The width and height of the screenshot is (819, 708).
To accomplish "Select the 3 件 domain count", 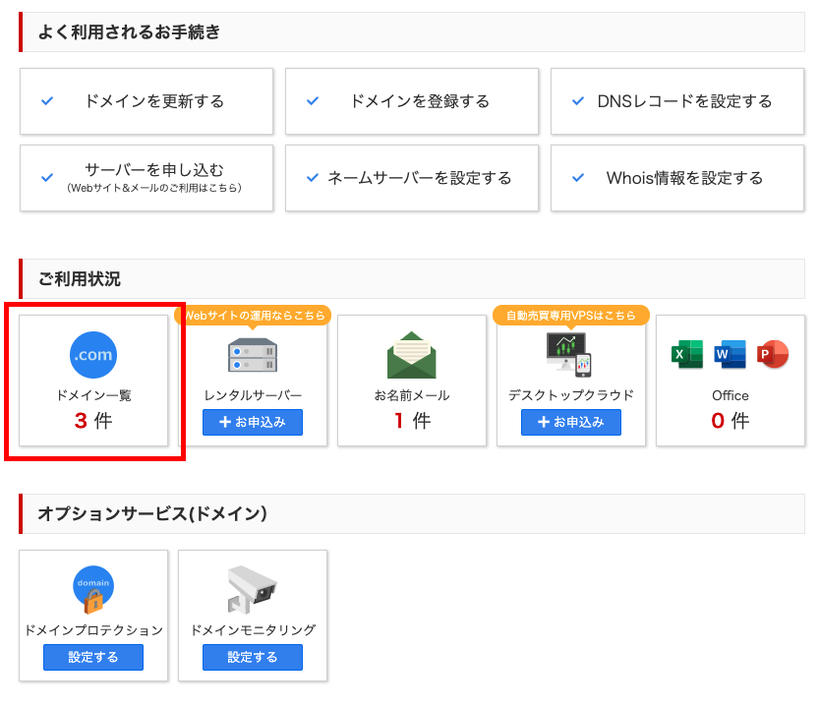I will click(x=93, y=421).
